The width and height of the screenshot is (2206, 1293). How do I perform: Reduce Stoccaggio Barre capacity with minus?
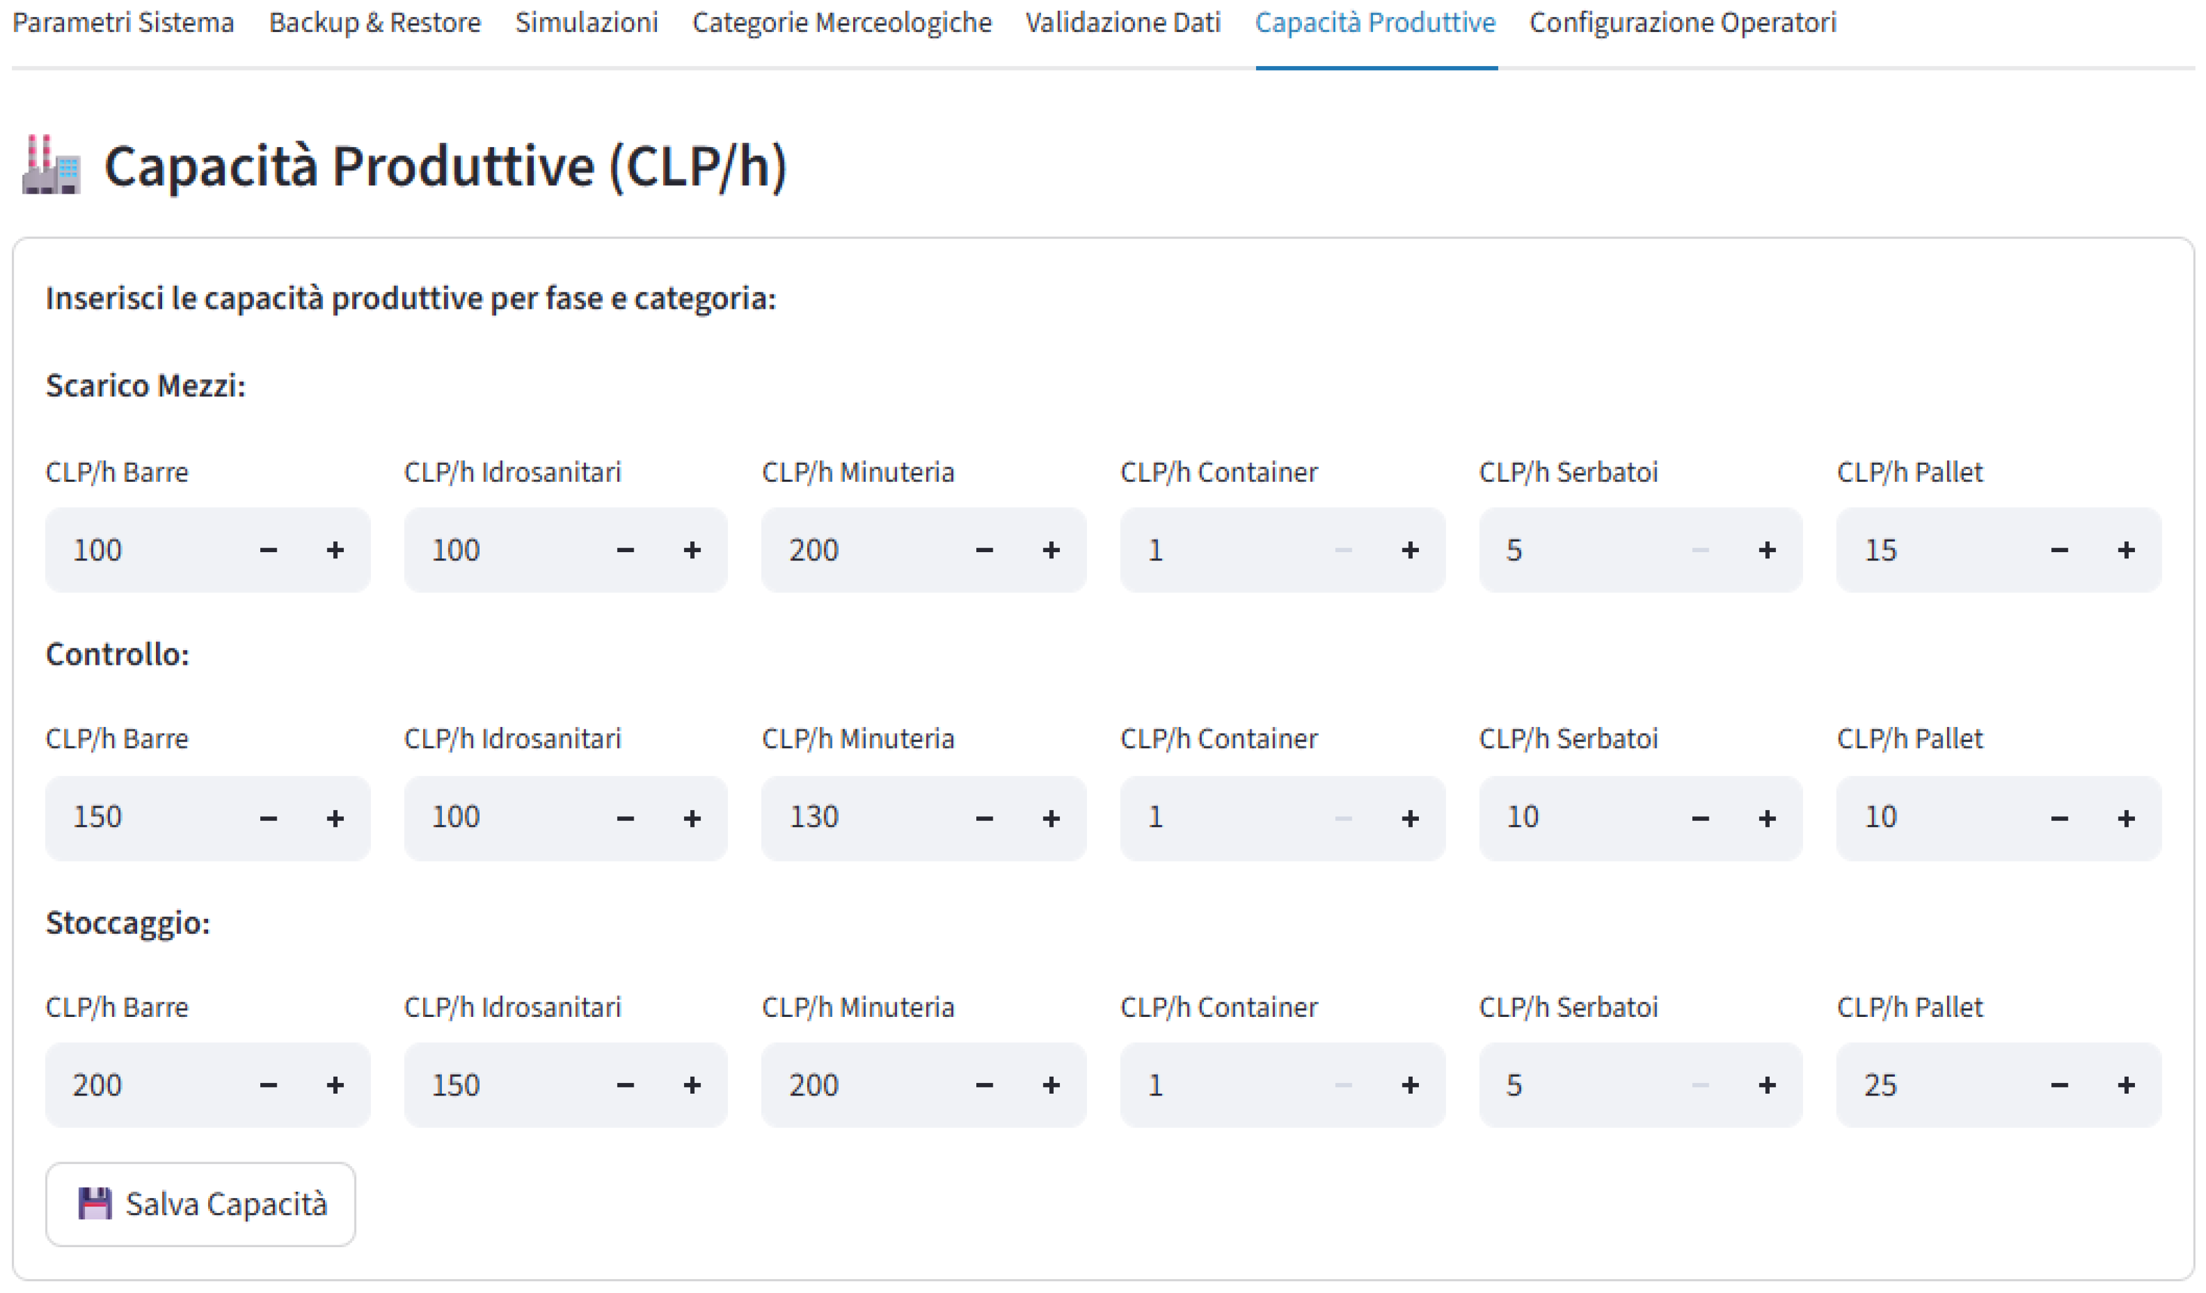(268, 1085)
